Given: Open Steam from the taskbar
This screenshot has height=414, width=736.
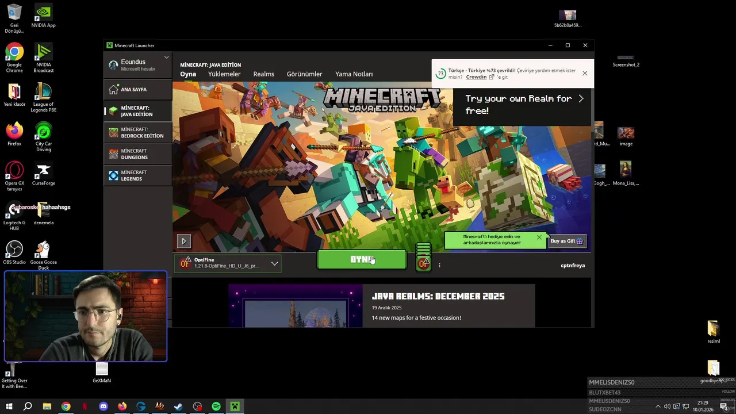Looking at the screenshot, I should click(178, 407).
